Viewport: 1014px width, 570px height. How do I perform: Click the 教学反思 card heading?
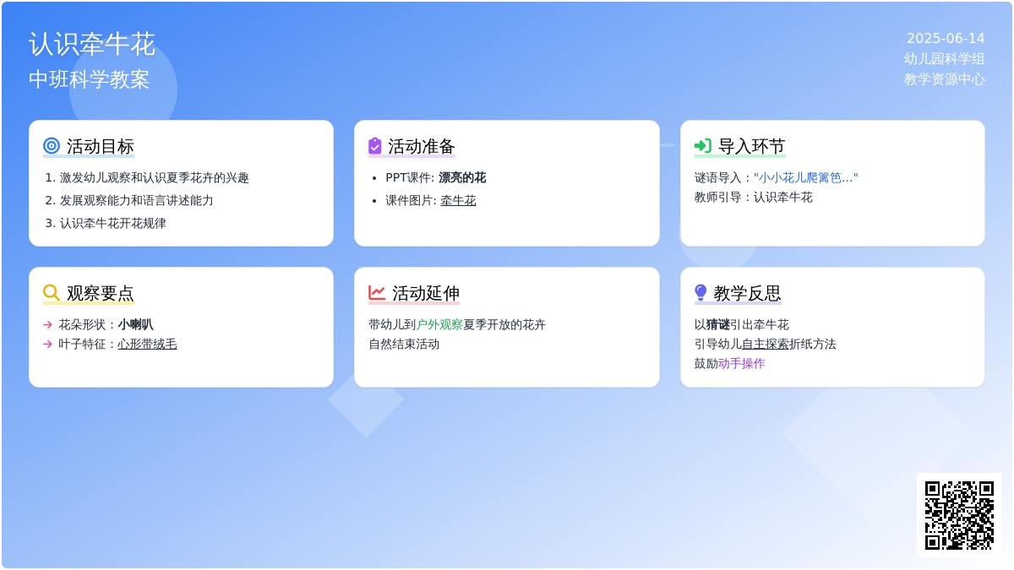click(x=747, y=294)
